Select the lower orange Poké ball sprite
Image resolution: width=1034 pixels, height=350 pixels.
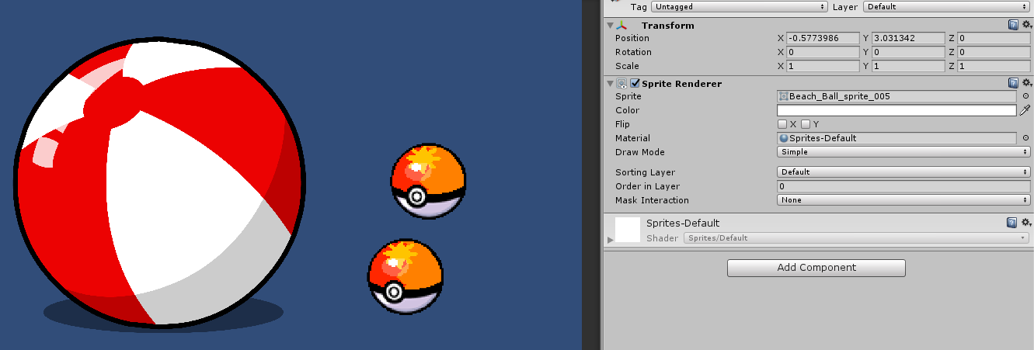405,277
